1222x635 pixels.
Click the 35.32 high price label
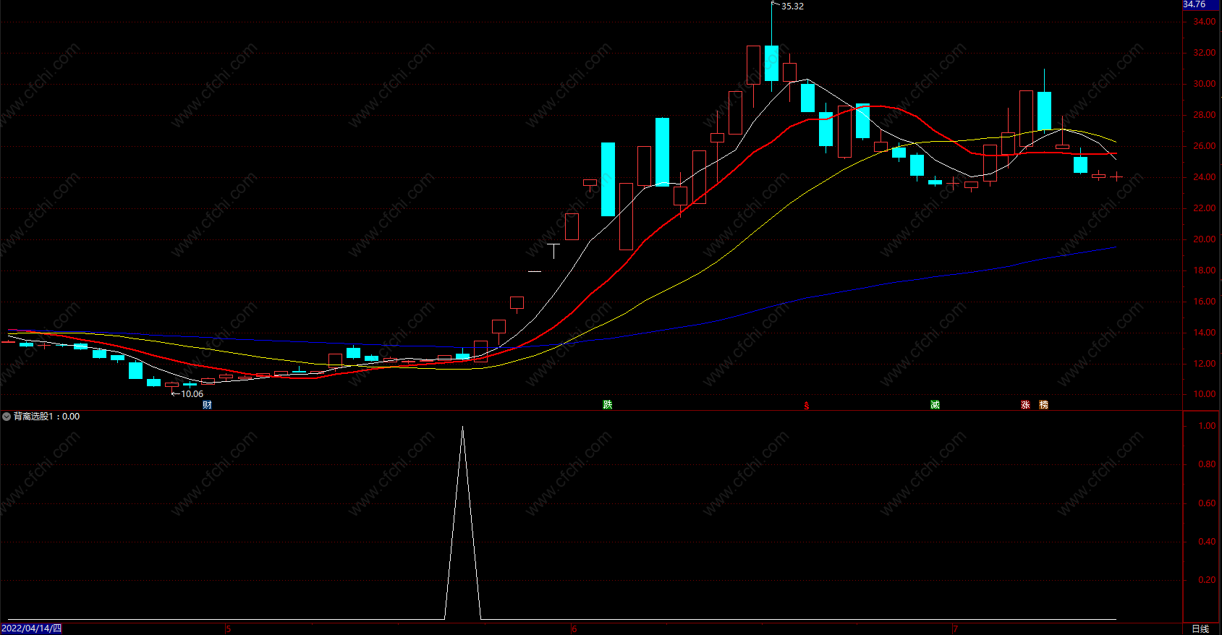(792, 7)
